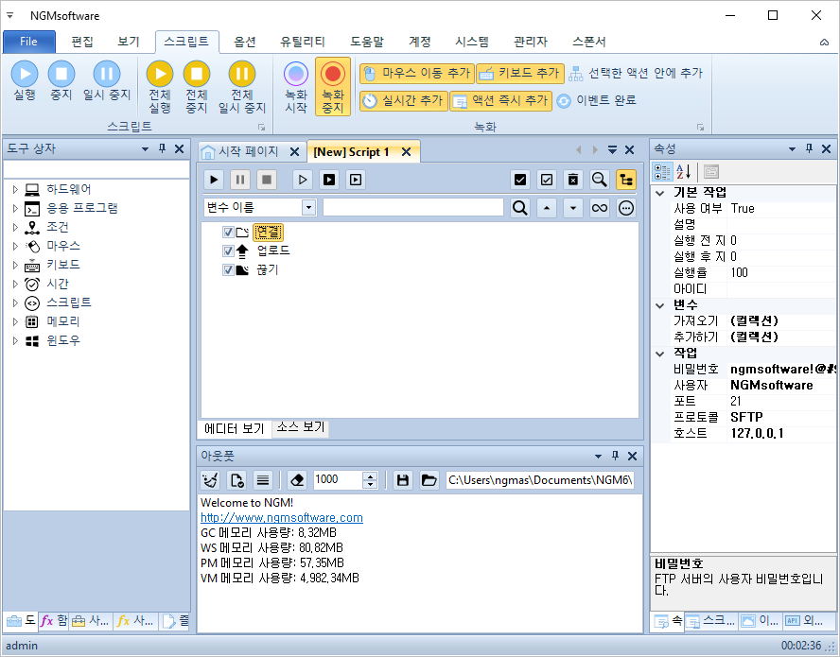Increase the 1000 line limit stepper
840x657 pixels.
[370, 475]
